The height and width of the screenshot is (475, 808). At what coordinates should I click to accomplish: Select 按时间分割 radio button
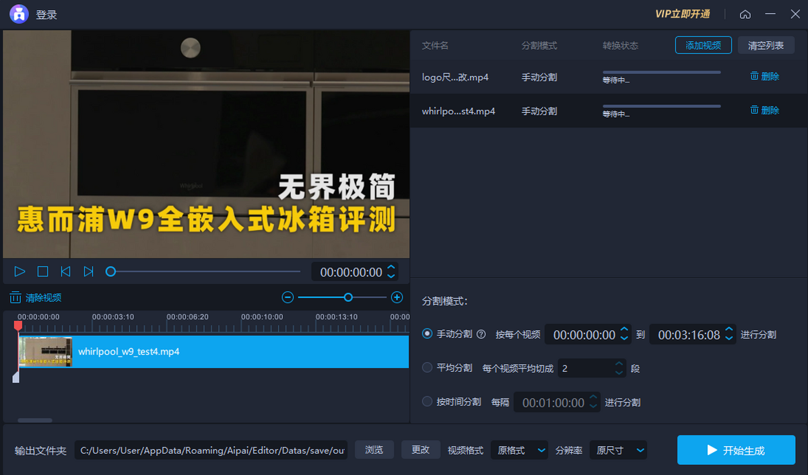[x=427, y=402]
